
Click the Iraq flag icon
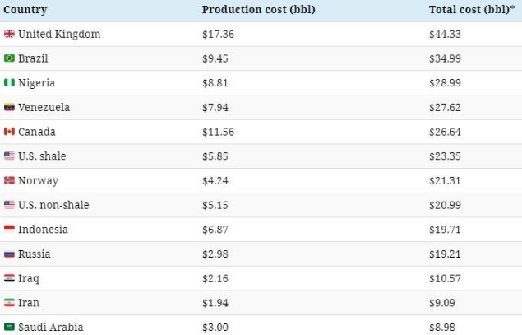[x=9, y=278]
